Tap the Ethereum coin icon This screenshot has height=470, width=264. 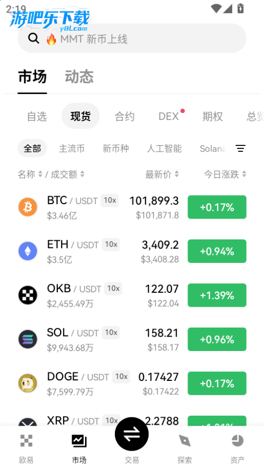(28, 251)
